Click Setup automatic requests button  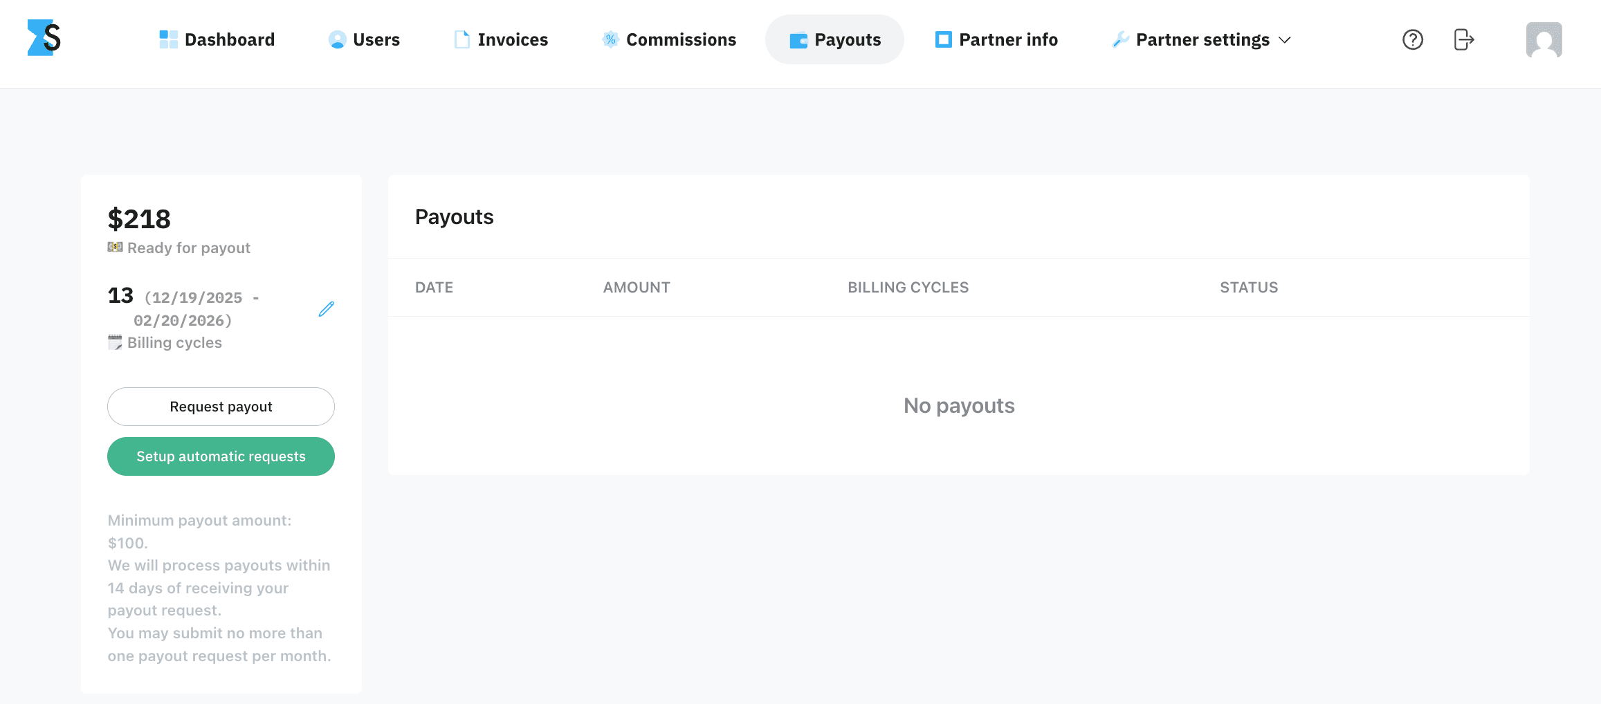(221, 456)
